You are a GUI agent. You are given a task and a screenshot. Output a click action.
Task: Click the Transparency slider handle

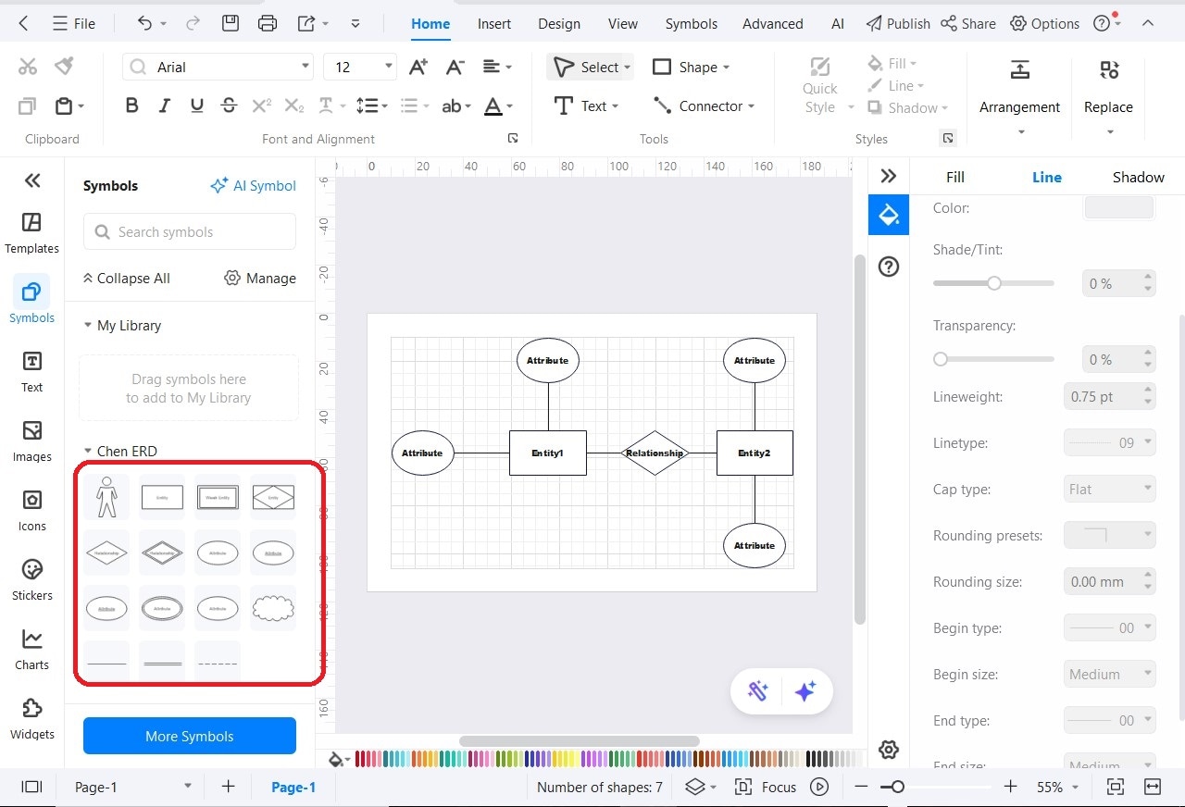[941, 359]
